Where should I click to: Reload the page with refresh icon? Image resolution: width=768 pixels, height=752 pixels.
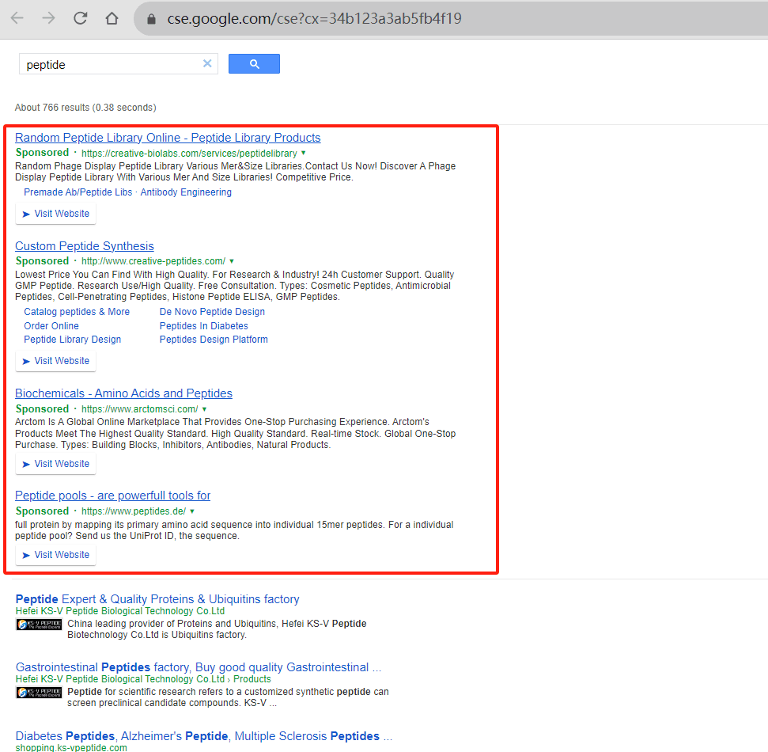pos(81,19)
